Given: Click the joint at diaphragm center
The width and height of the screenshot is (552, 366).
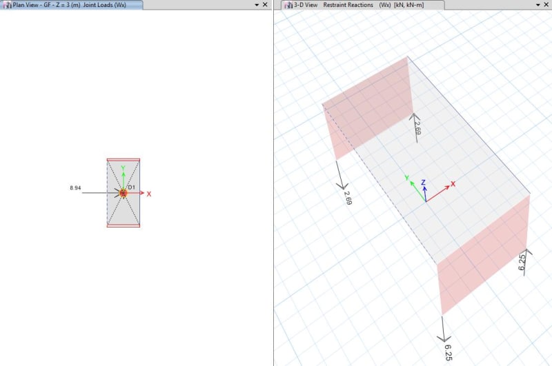Looking at the screenshot, I should [124, 193].
